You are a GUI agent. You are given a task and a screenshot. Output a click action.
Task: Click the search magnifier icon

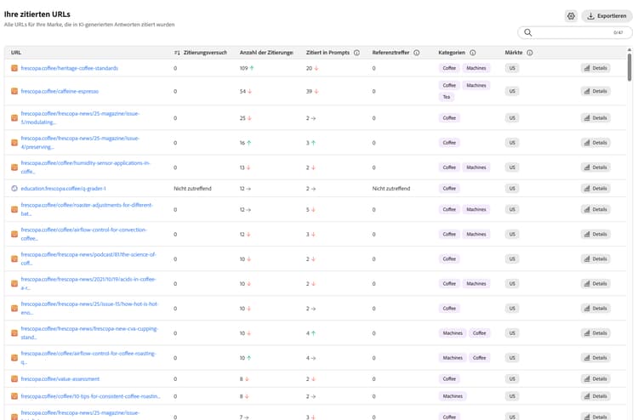click(527, 32)
